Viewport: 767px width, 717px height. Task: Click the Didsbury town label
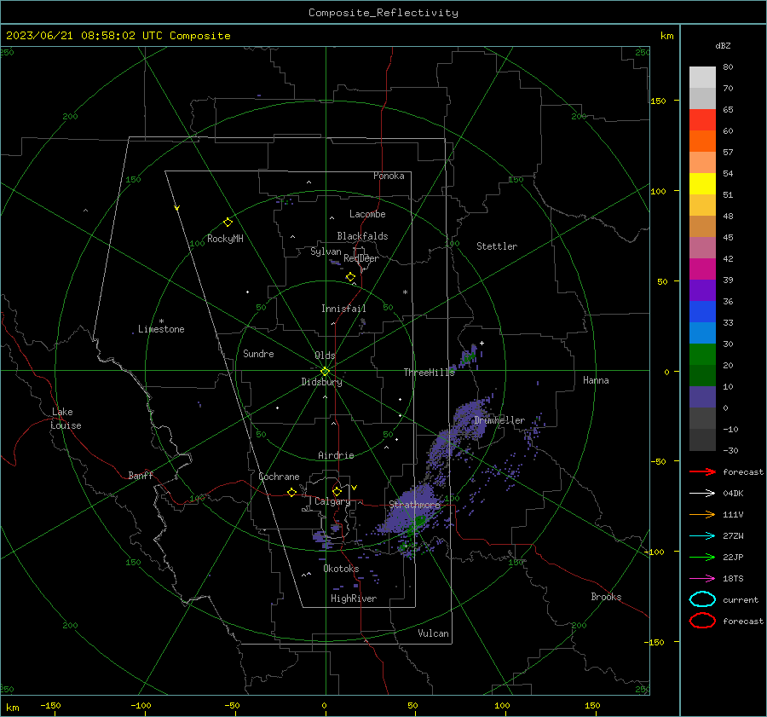coord(321,382)
